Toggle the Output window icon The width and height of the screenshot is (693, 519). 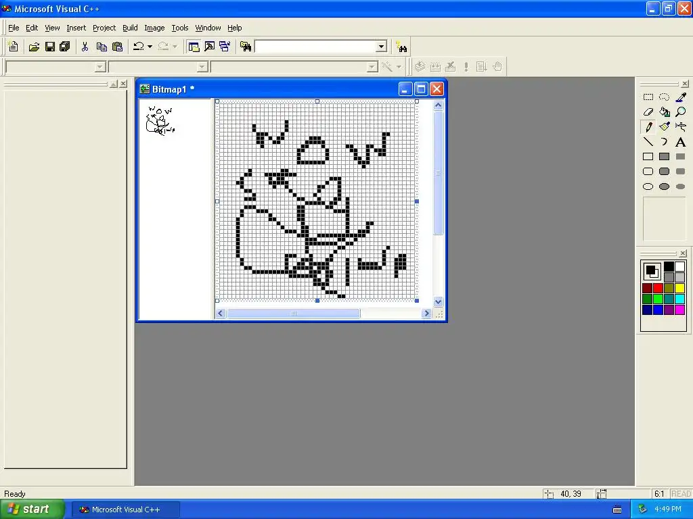[210, 47]
